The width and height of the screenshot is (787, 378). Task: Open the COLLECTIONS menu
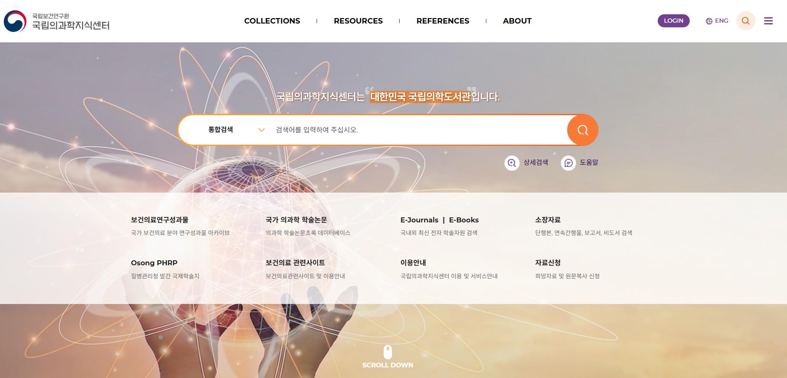tap(272, 21)
